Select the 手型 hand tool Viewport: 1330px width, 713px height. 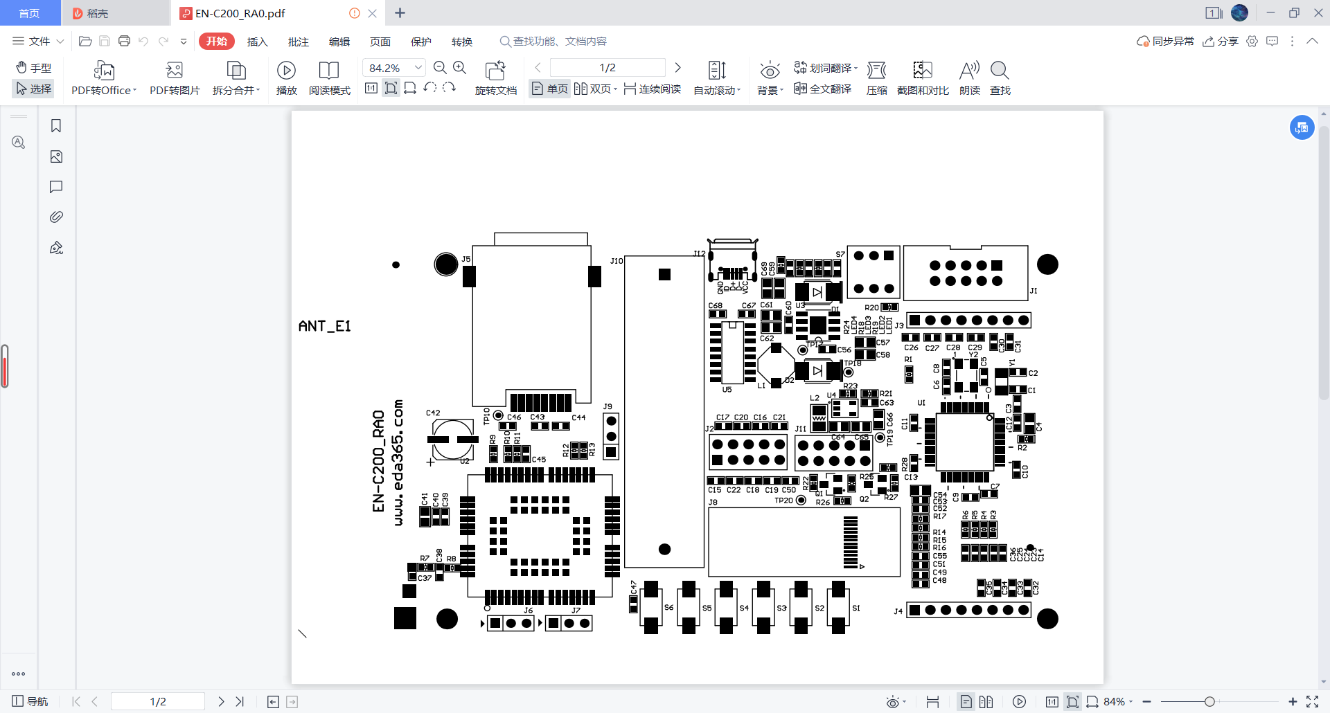(x=33, y=68)
